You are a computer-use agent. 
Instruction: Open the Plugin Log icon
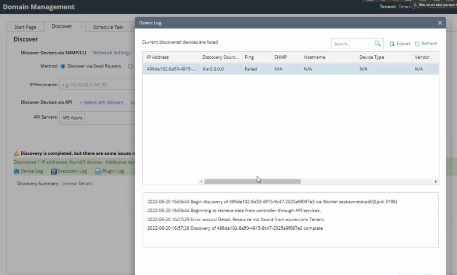98,171
